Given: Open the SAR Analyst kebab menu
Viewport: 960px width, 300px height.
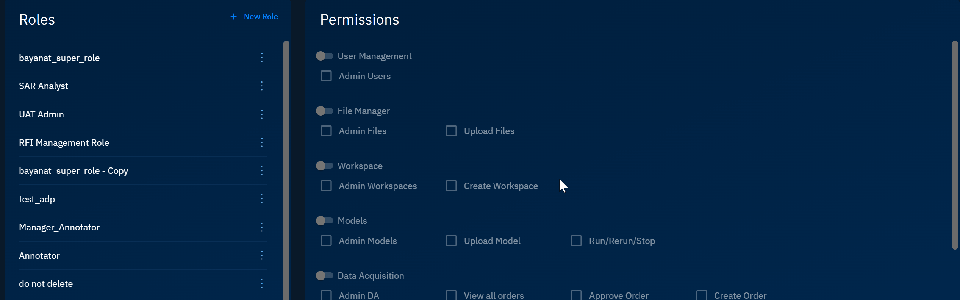Looking at the screenshot, I should pyautogui.click(x=261, y=86).
